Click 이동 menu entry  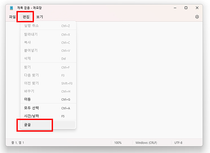(x=48, y=99)
